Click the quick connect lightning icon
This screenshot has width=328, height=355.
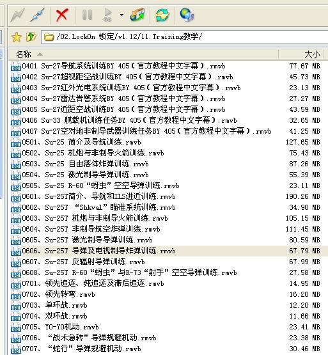tap(18, 15)
